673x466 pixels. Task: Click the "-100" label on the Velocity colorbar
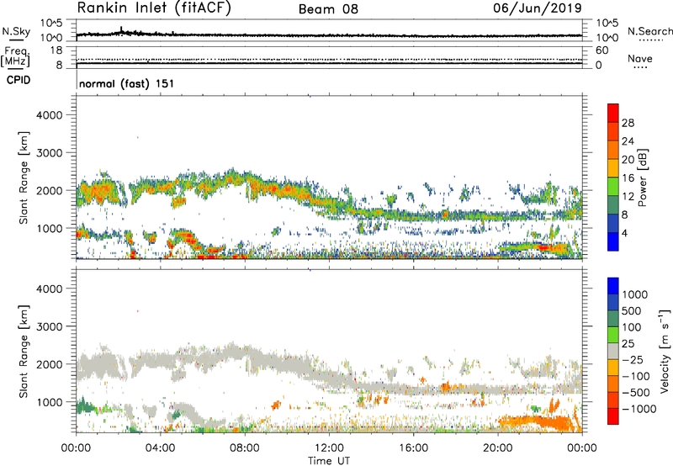coord(636,376)
